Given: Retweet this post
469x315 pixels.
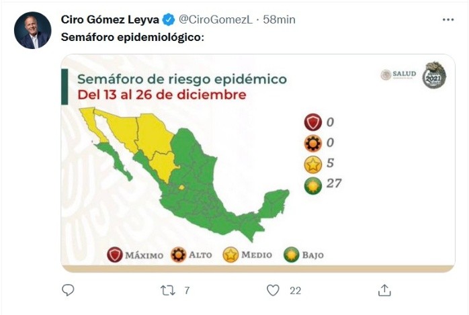Looking at the screenshot, I should 168,290.
